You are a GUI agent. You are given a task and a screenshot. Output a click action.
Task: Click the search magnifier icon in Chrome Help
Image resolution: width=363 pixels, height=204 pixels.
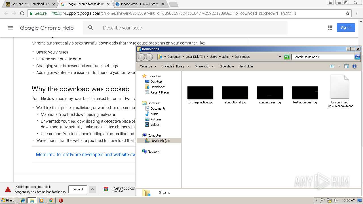(x=90, y=28)
